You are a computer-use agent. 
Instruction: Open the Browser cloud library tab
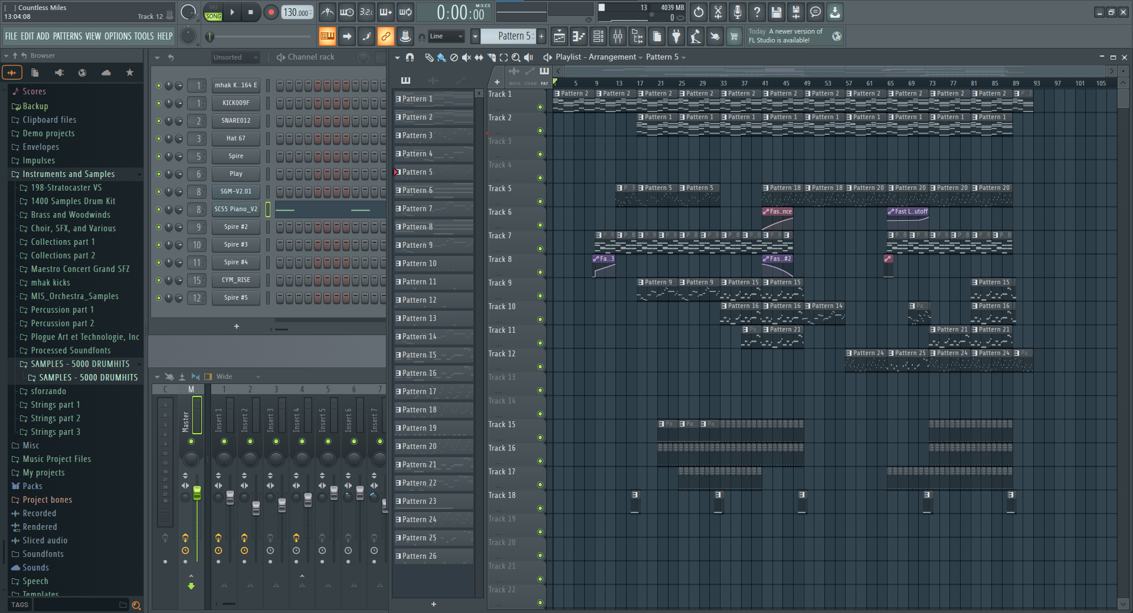(106, 73)
